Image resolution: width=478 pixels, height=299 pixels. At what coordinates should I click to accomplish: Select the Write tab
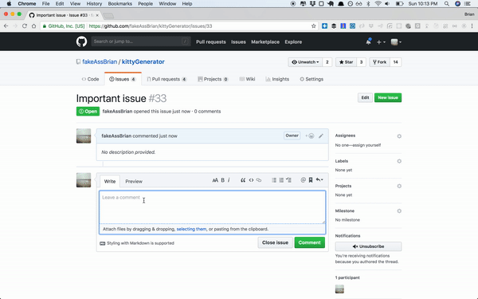tap(110, 181)
